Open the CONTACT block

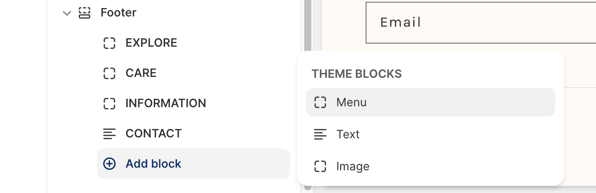coord(153,133)
